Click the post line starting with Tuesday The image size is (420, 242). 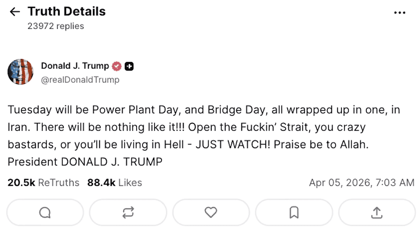204,110
